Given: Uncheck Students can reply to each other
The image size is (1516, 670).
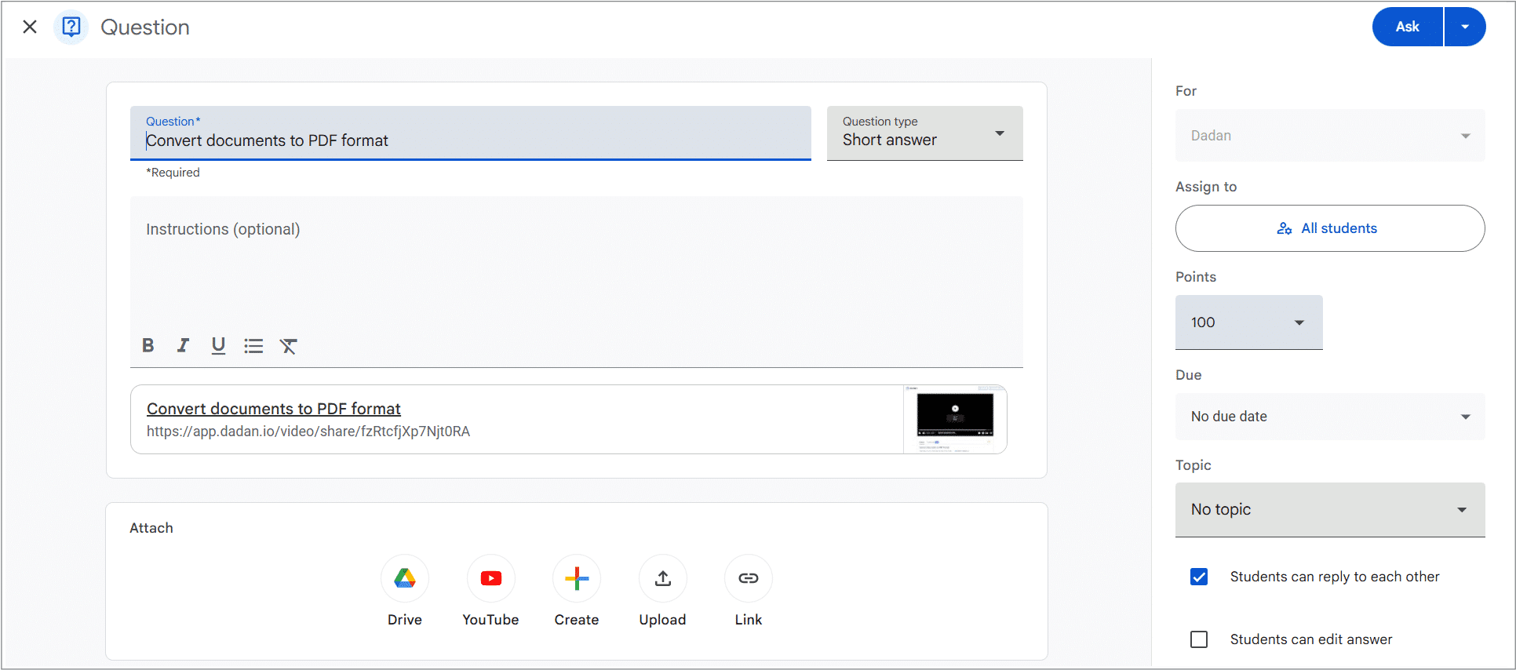Looking at the screenshot, I should 1199,577.
